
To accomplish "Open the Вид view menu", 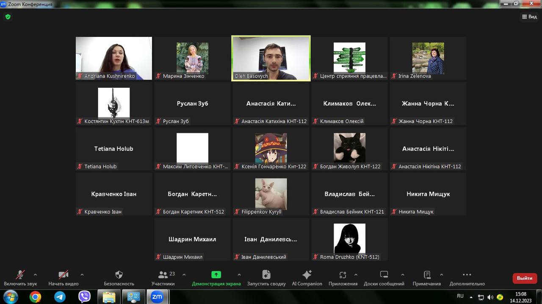I will [x=529, y=17].
